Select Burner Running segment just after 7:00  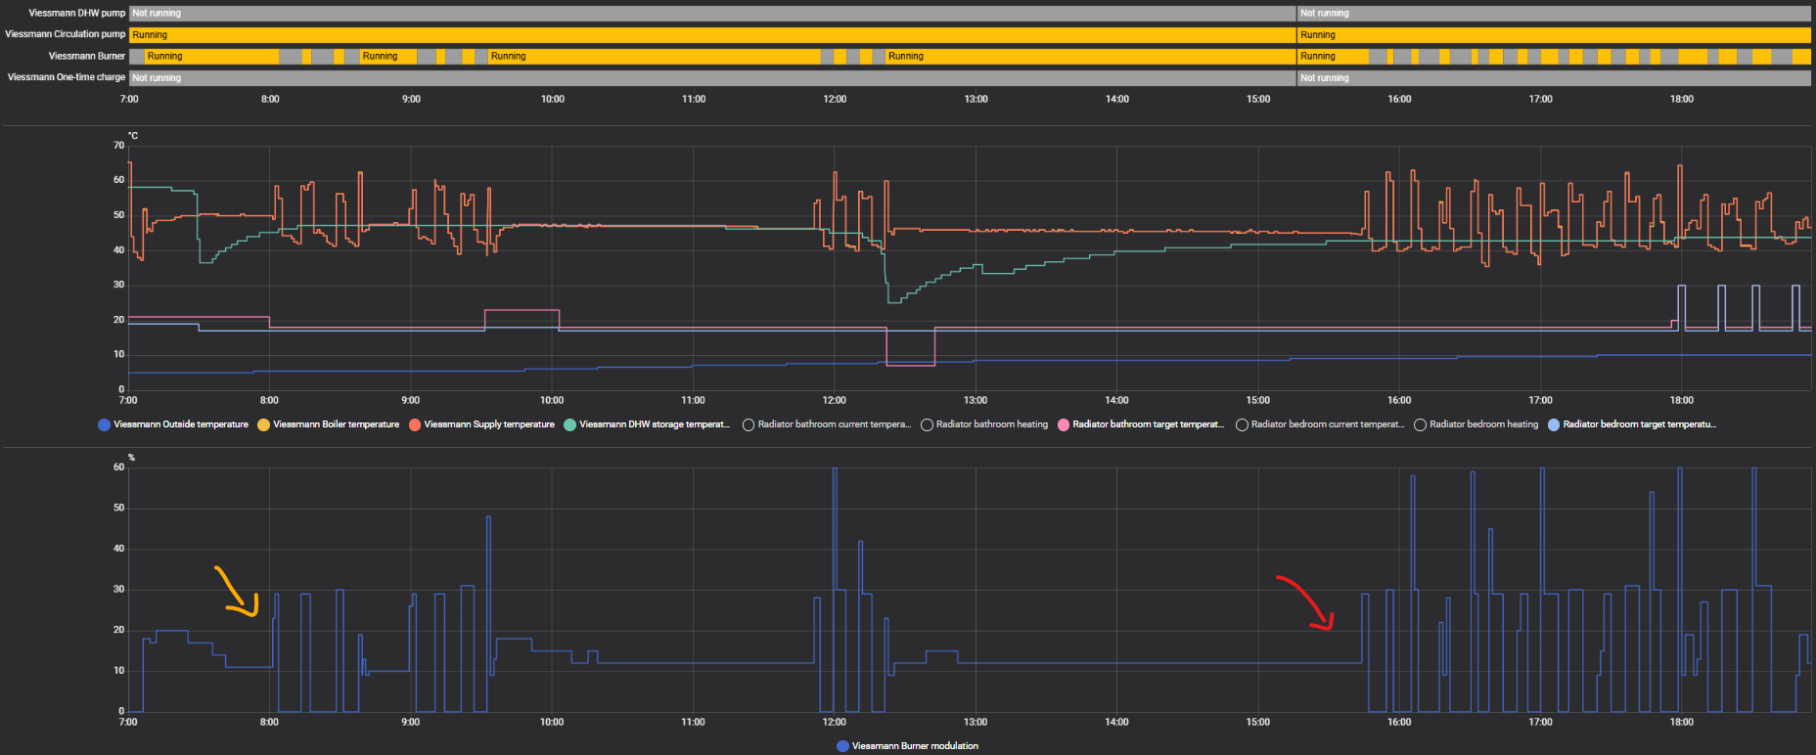tap(211, 56)
